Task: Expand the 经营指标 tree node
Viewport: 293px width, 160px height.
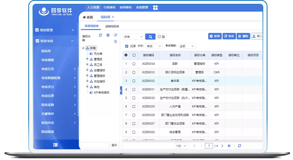Action: pos(87,70)
